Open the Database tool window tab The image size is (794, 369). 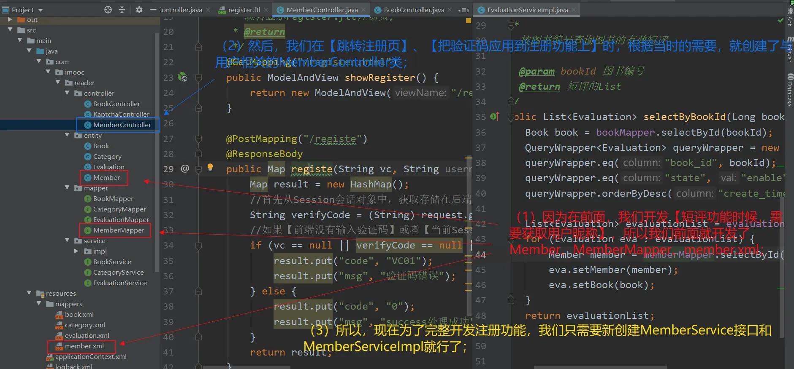click(x=789, y=90)
